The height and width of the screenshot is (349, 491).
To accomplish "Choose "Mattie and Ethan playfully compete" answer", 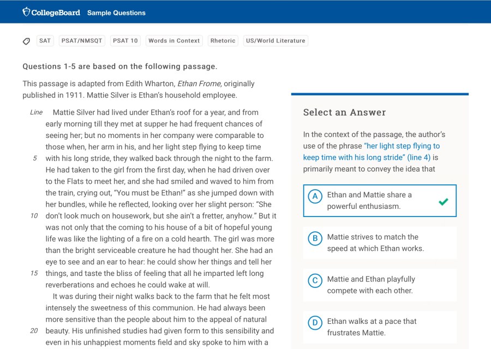I will pos(371,285).
